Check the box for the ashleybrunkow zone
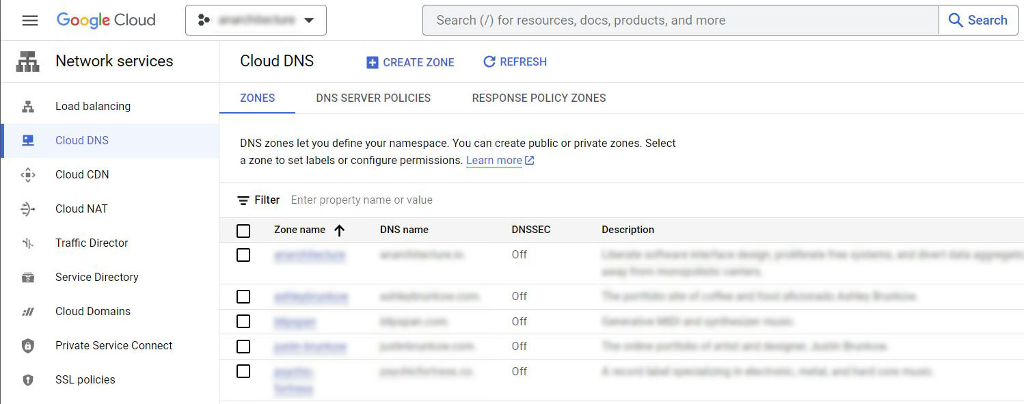The height and width of the screenshot is (404, 1024). tap(243, 297)
